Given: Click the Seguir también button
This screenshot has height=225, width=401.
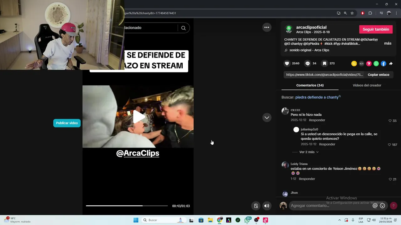Looking at the screenshot, I should coord(376,29).
